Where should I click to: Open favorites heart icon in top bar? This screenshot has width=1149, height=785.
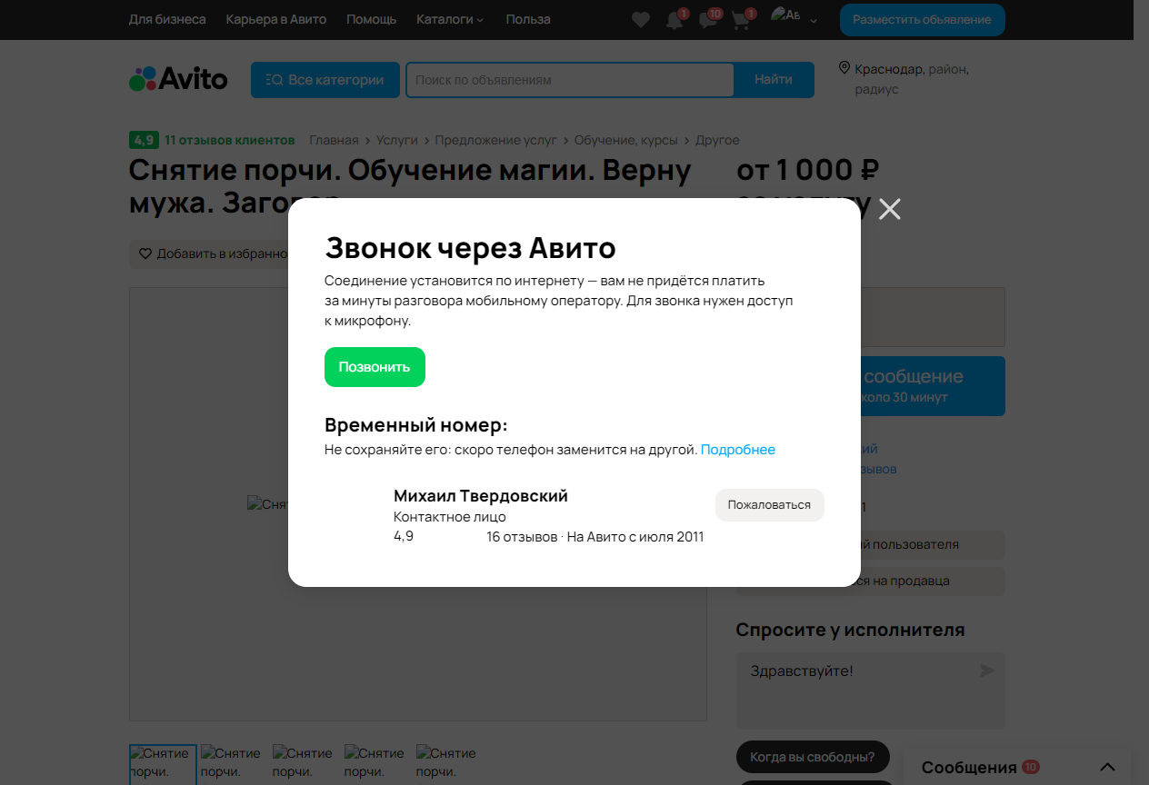(641, 20)
